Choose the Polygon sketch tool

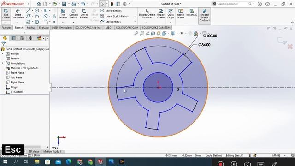click(x=37, y=22)
